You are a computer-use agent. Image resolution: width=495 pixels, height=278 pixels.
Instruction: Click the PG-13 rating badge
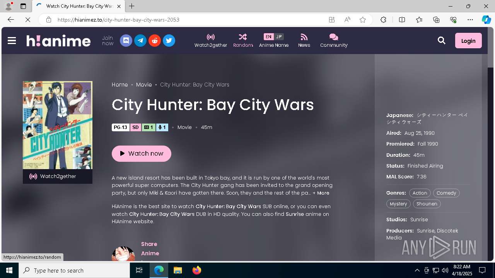(x=120, y=127)
